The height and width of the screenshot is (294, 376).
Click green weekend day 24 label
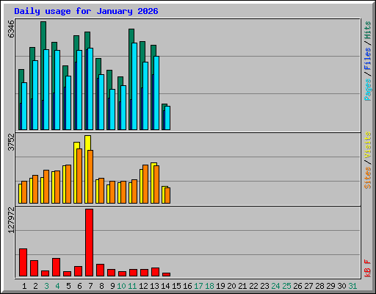point(275,286)
